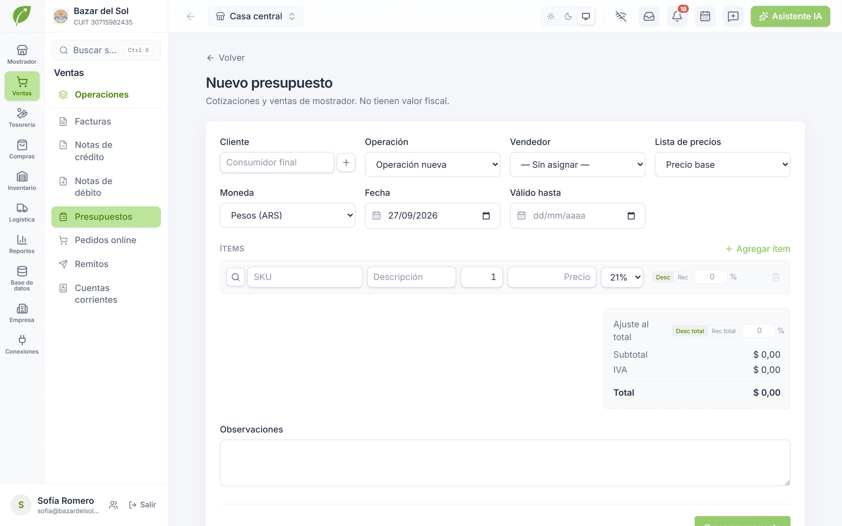Viewport: 842px width, 526px height.
Task: Open the Casa central branch selector
Action: (x=256, y=16)
